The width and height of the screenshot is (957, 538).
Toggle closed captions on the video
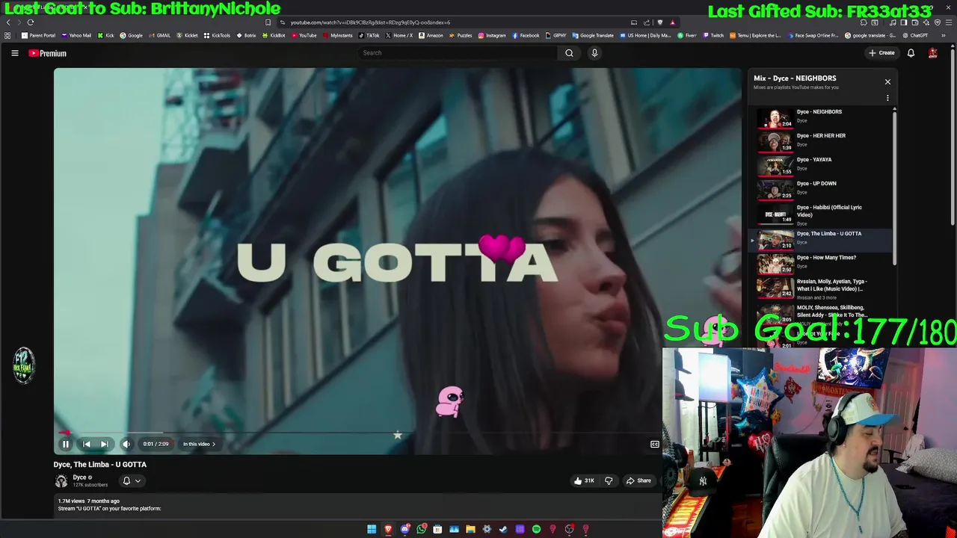point(655,444)
